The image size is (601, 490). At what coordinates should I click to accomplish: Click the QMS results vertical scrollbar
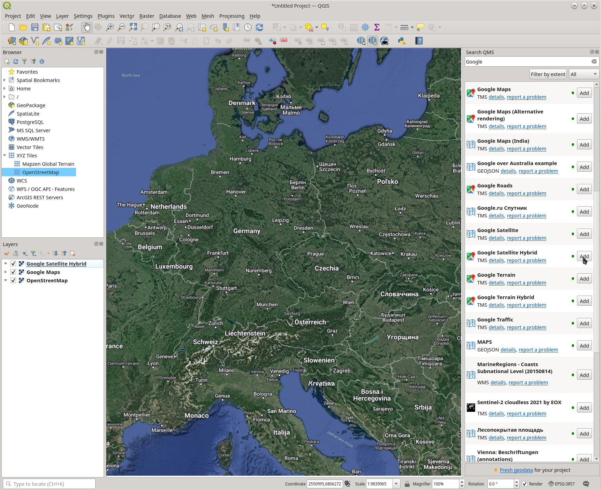(x=596, y=272)
